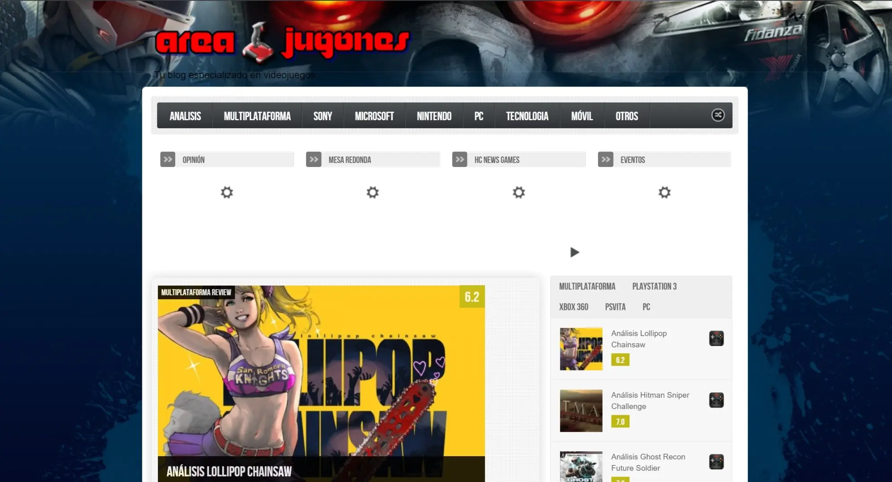
Task: Click the joystick icon in the site logo
Action: click(x=258, y=44)
